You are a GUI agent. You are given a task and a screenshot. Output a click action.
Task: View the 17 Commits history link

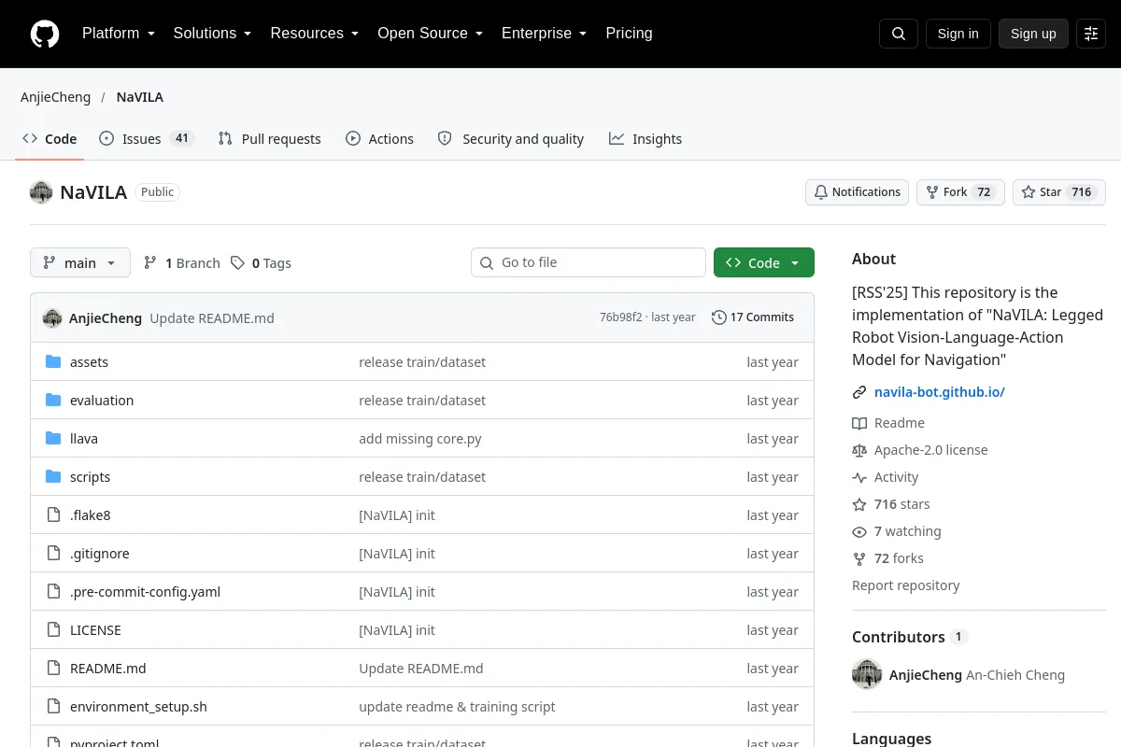[753, 317]
